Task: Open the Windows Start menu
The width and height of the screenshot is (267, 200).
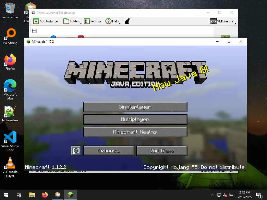Action: [x=6, y=195]
